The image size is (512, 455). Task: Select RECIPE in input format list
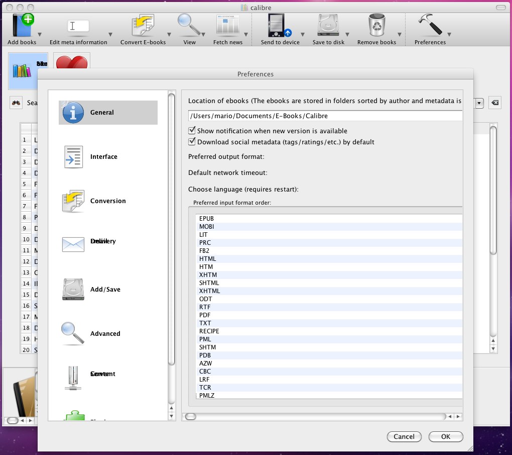(x=329, y=331)
